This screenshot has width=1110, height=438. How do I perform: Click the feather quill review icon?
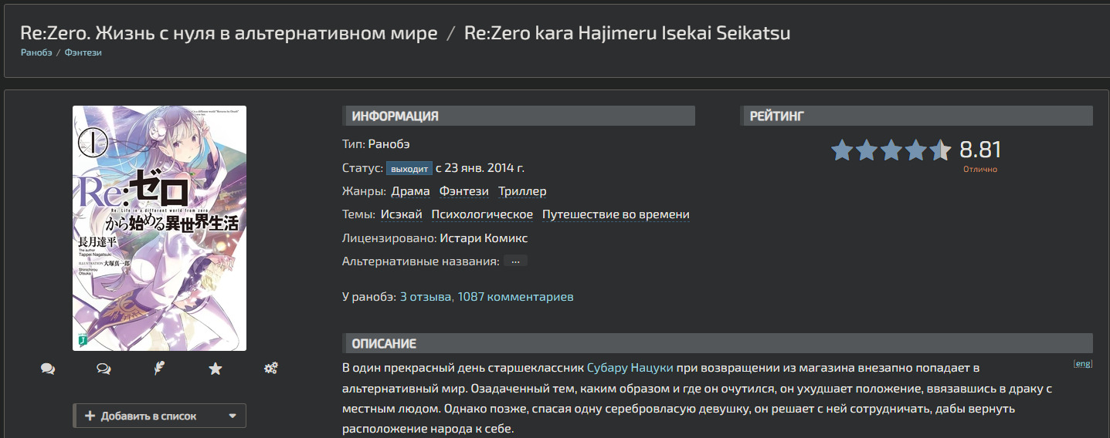160,369
